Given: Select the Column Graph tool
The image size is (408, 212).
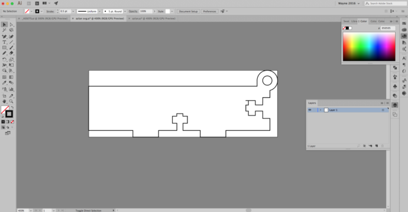Looking at the screenshot, I should pos(11,89).
